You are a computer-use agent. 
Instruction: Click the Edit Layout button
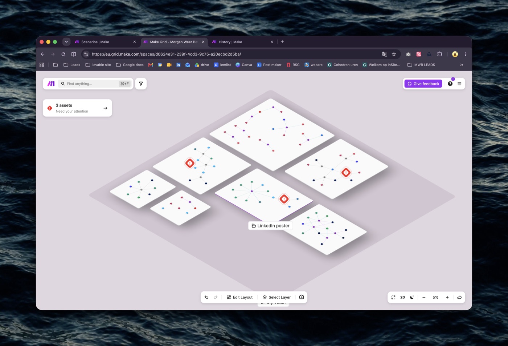click(239, 297)
